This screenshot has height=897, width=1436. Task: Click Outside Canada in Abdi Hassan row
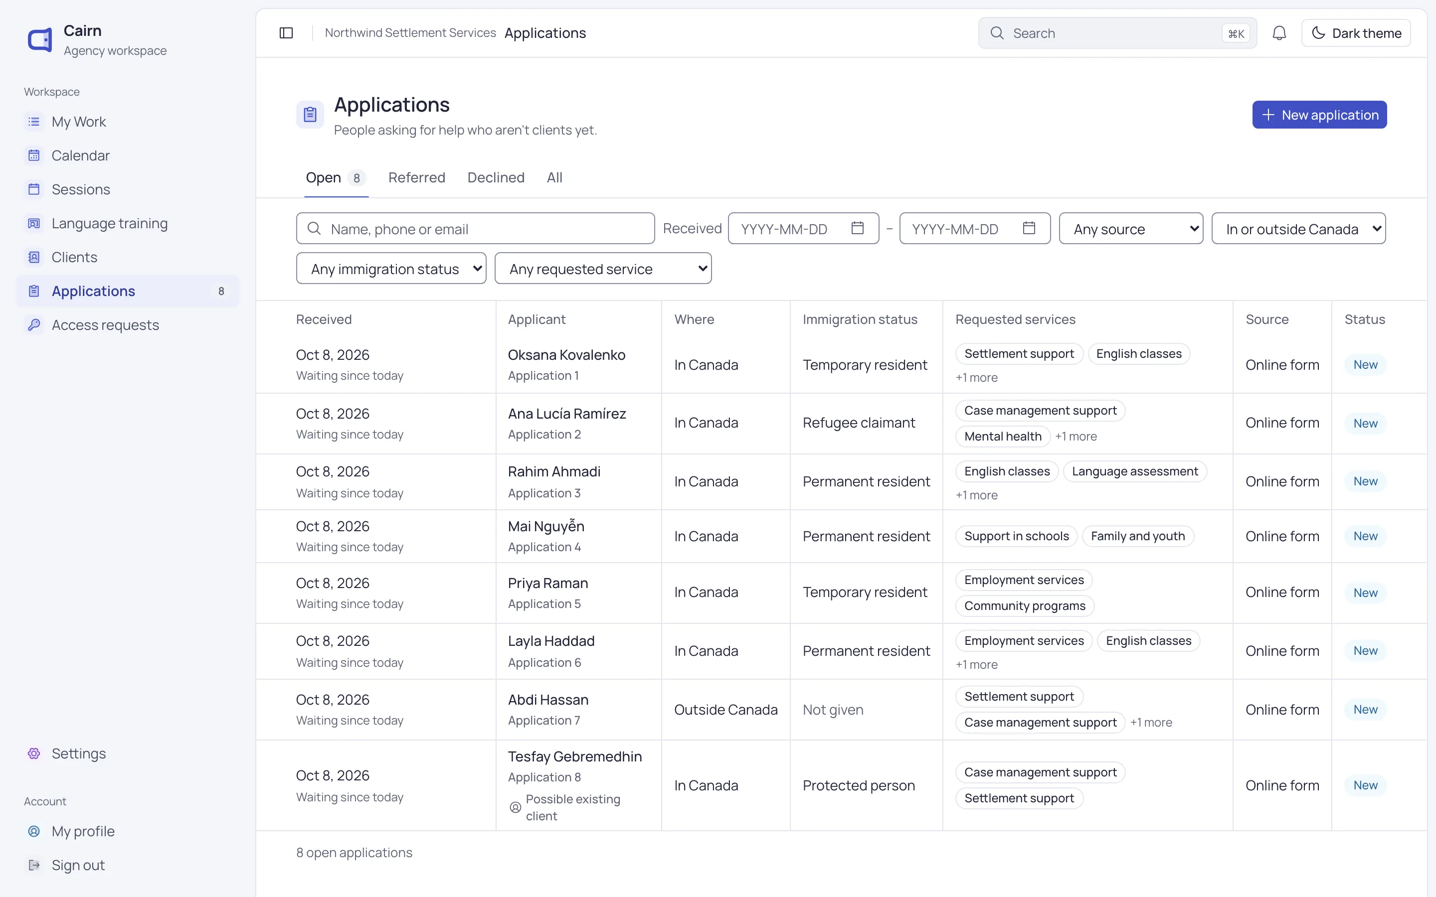coord(725,710)
